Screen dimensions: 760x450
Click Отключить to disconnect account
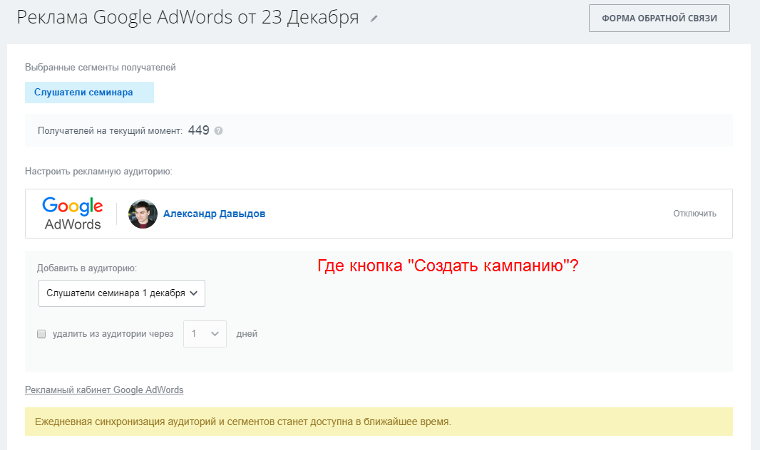pos(694,214)
